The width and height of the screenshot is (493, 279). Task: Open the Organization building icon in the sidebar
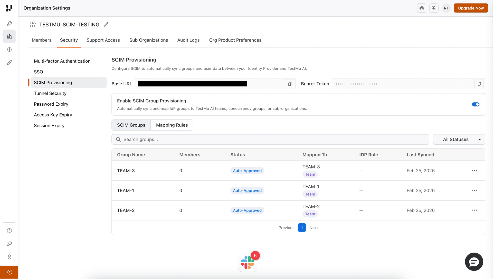tap(9, 36)
